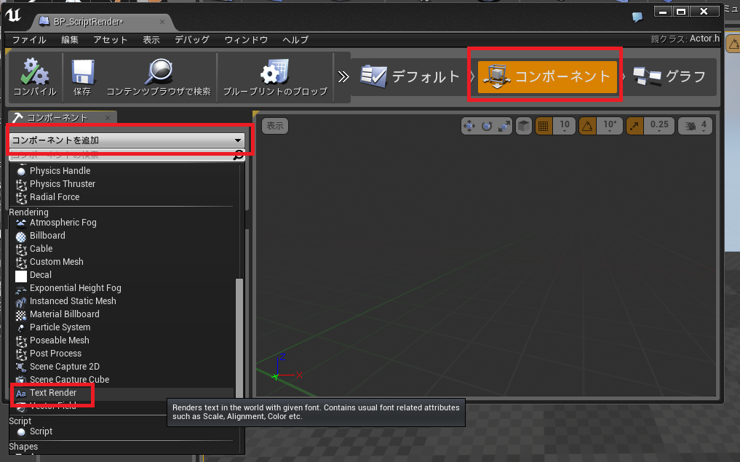Toggle grid snapping in the viewport
740x462 pixels.
pyautogui.click(x=543, y=126)
